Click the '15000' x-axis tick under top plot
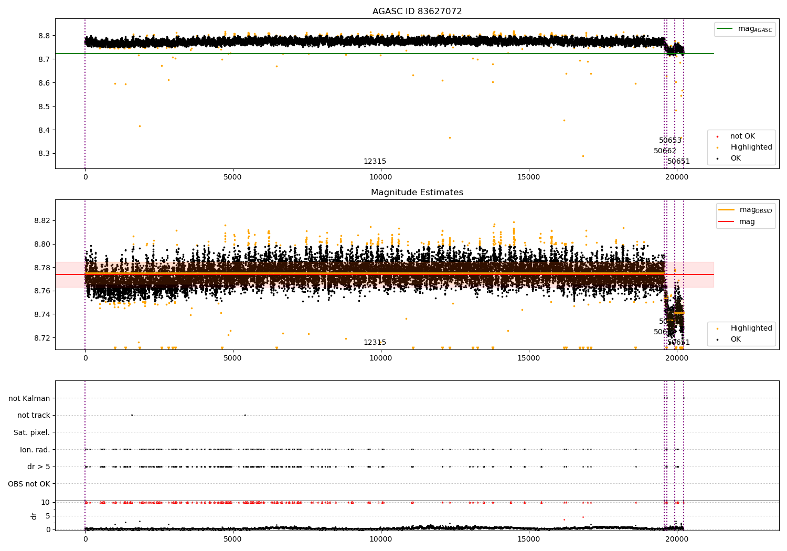The width and height of the screenshot is (787, 551). 529,177
